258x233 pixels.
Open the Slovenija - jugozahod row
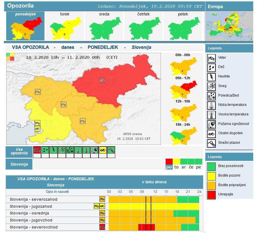coord(31,206)
